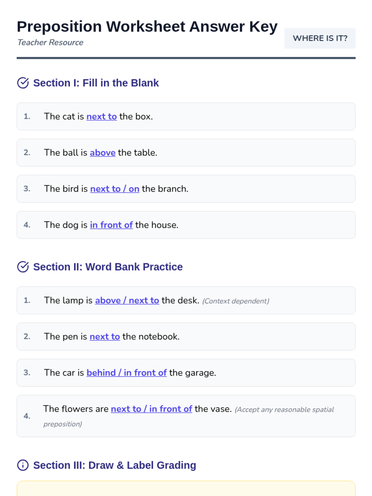Select the 'next to / on' bird answer
The height and width of the screenshot is (496, 372).
coord(115,189)
